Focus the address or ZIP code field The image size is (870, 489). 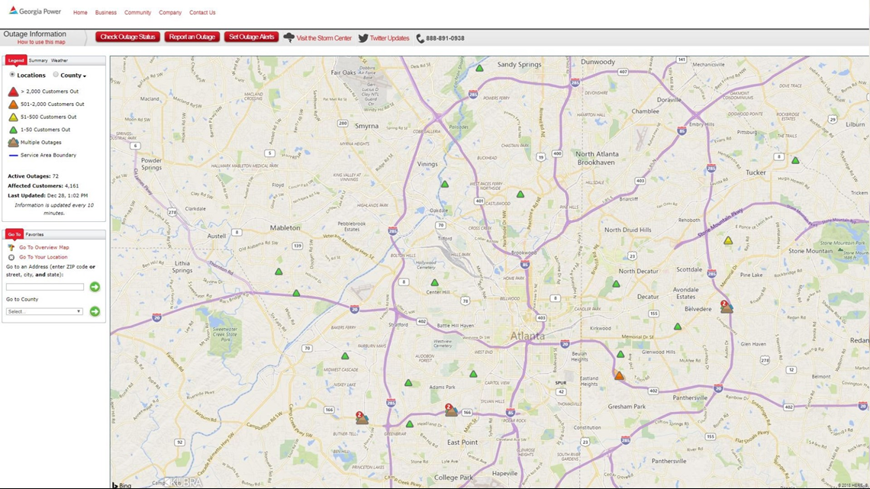45,287
